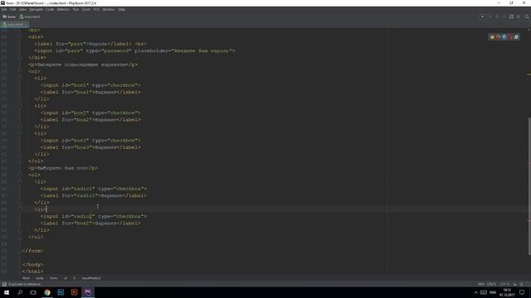Open the View menu

(x=22, y=9)
